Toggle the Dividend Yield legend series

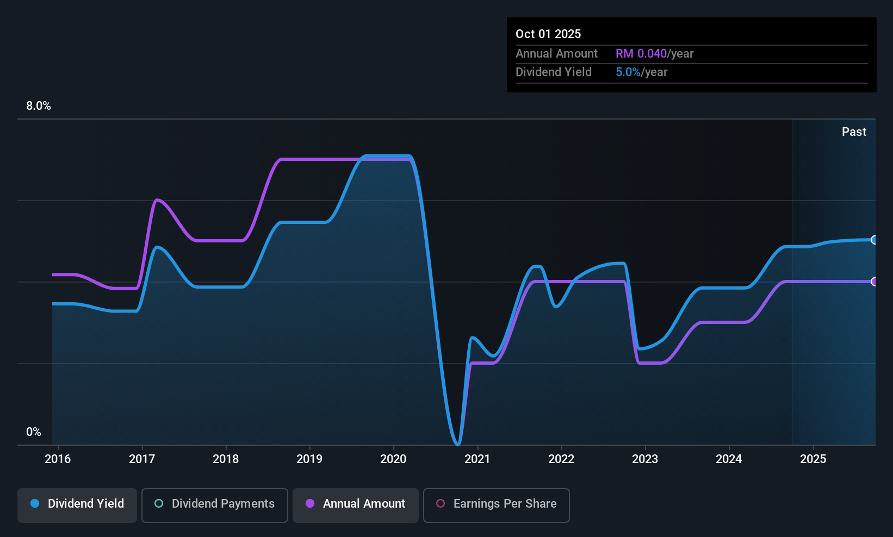pyautogui.click(x=77, y=504)
